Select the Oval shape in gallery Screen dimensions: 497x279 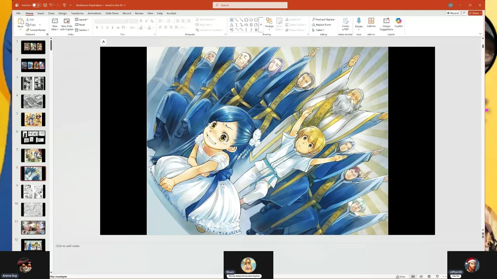coord(251,20)
